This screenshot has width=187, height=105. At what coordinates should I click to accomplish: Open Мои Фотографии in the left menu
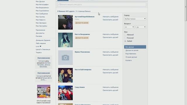42,5
